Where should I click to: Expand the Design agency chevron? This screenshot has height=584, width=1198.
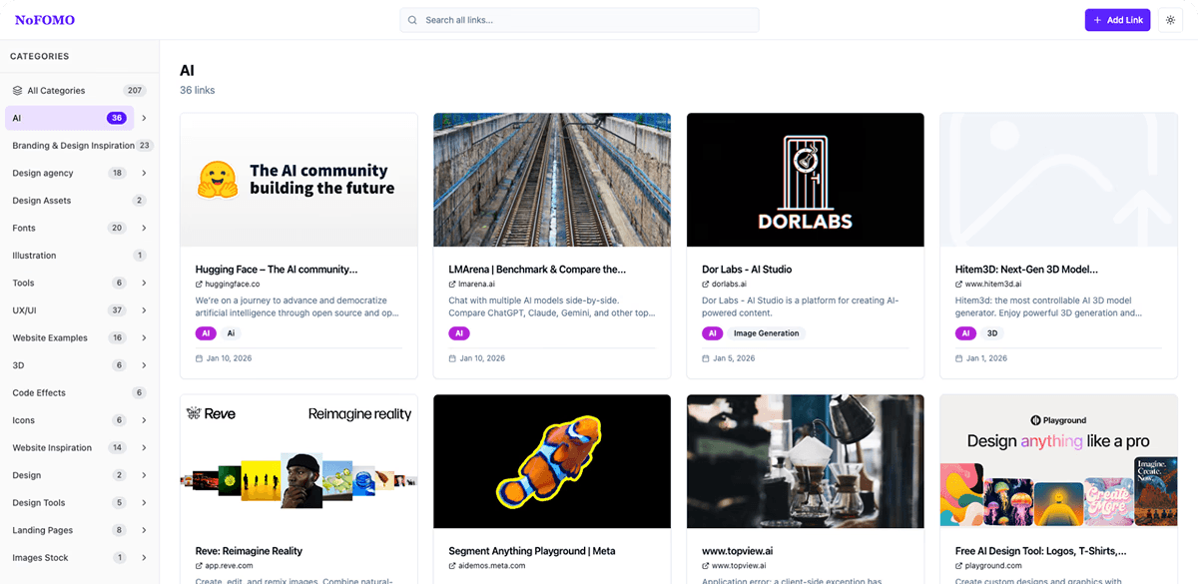click(x=144, y=173)
